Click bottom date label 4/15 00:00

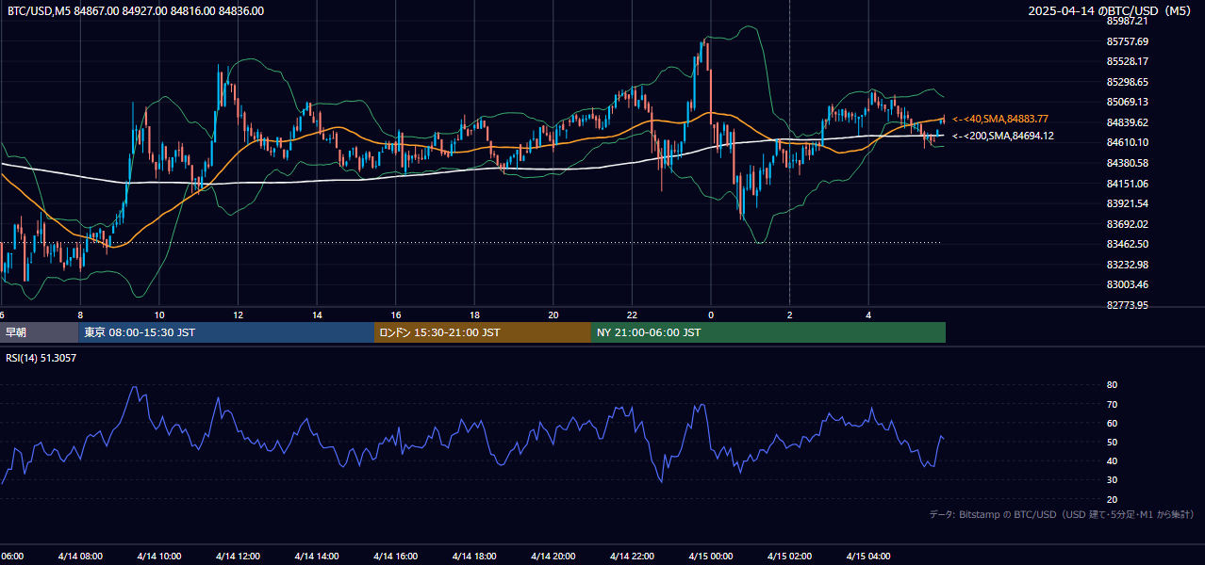pos(711,556)
